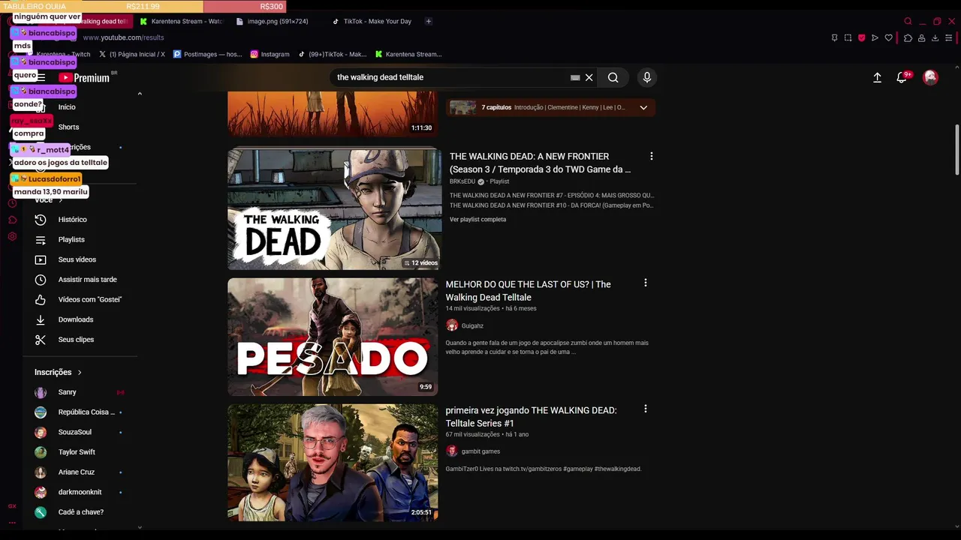The image size is (961, 540).
Task: Expand the Inscrições section chevron
Action: point(80,372)
